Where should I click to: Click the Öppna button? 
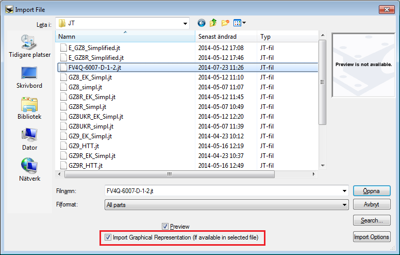(x=372, y=191)
